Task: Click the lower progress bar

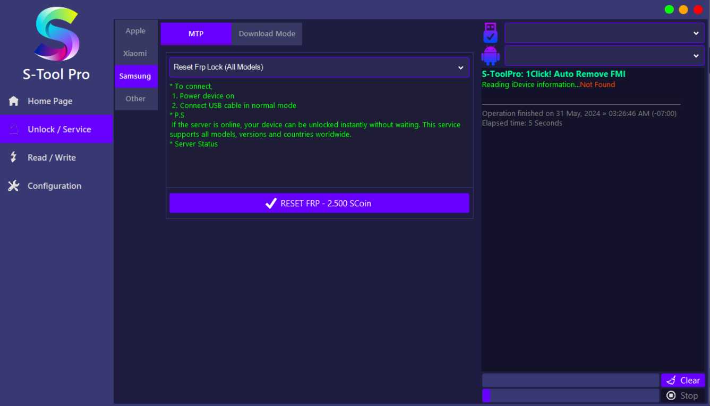Action: [x=570, y=395]
